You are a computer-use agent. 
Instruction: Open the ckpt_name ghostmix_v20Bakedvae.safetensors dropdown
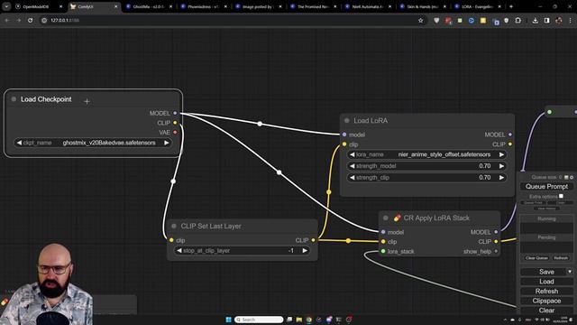pos(93,143)
